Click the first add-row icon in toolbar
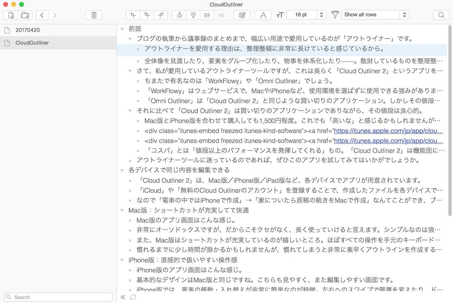This screenshot has height=303, width=453. 133,15
